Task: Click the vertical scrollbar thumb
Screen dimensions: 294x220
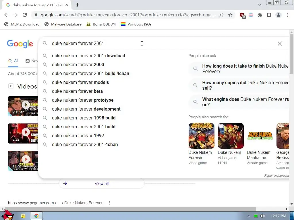Action: click(x=291, y=54)
